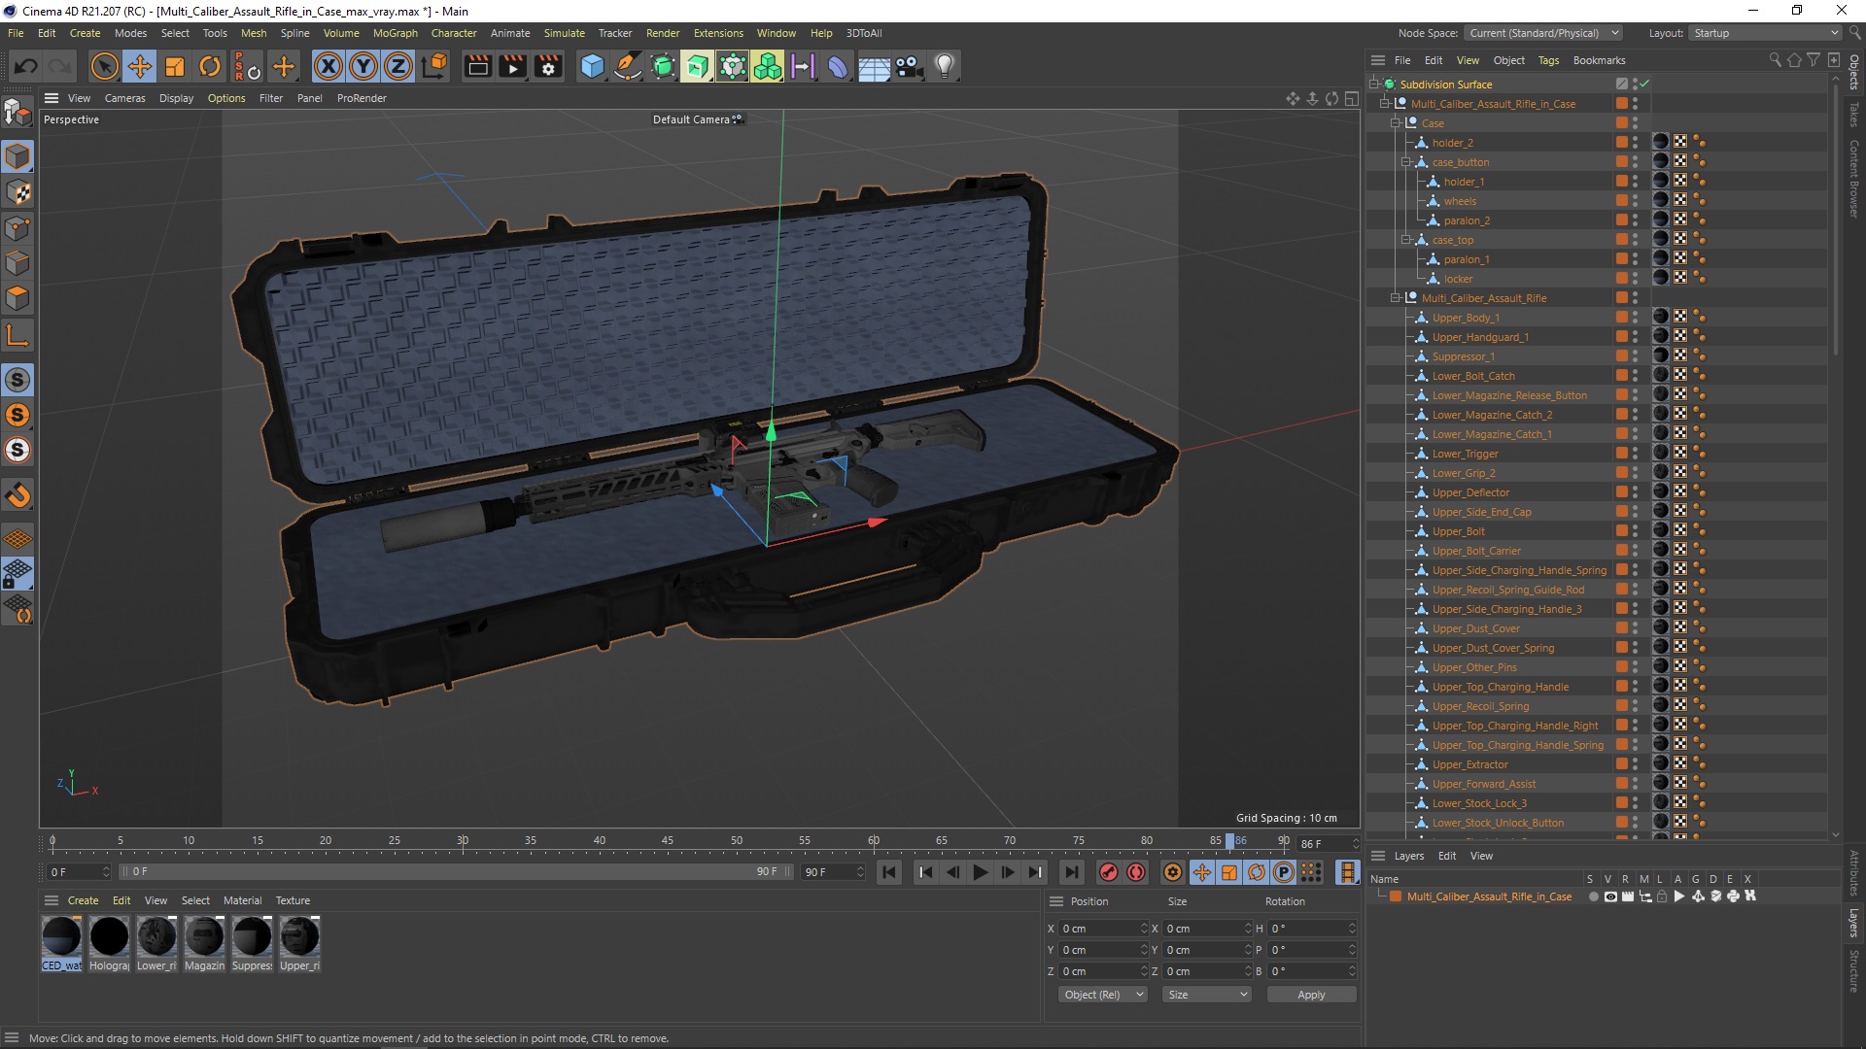Image resolution: width=1866 pixels, height=1049 pixels.
Task: Open the Node Space dropdown
Action: [x=1543, y=33]
